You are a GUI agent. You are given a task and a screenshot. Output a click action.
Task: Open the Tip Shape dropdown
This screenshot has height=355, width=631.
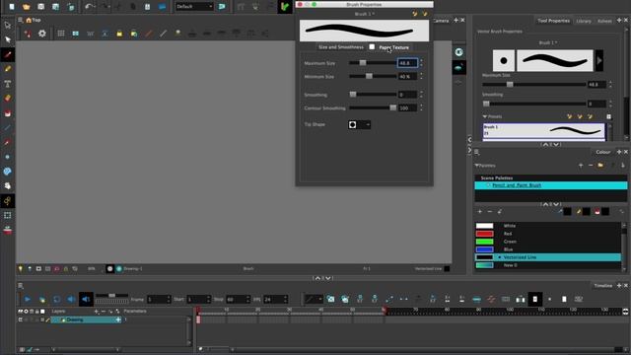pyautogui.click(x=359, y=125)
